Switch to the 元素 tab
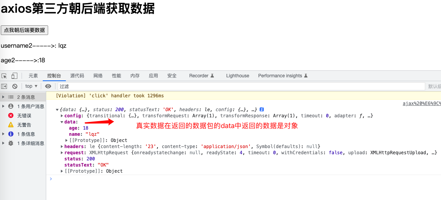Viewport: 441px width, 200px height. tap(33, 76)
